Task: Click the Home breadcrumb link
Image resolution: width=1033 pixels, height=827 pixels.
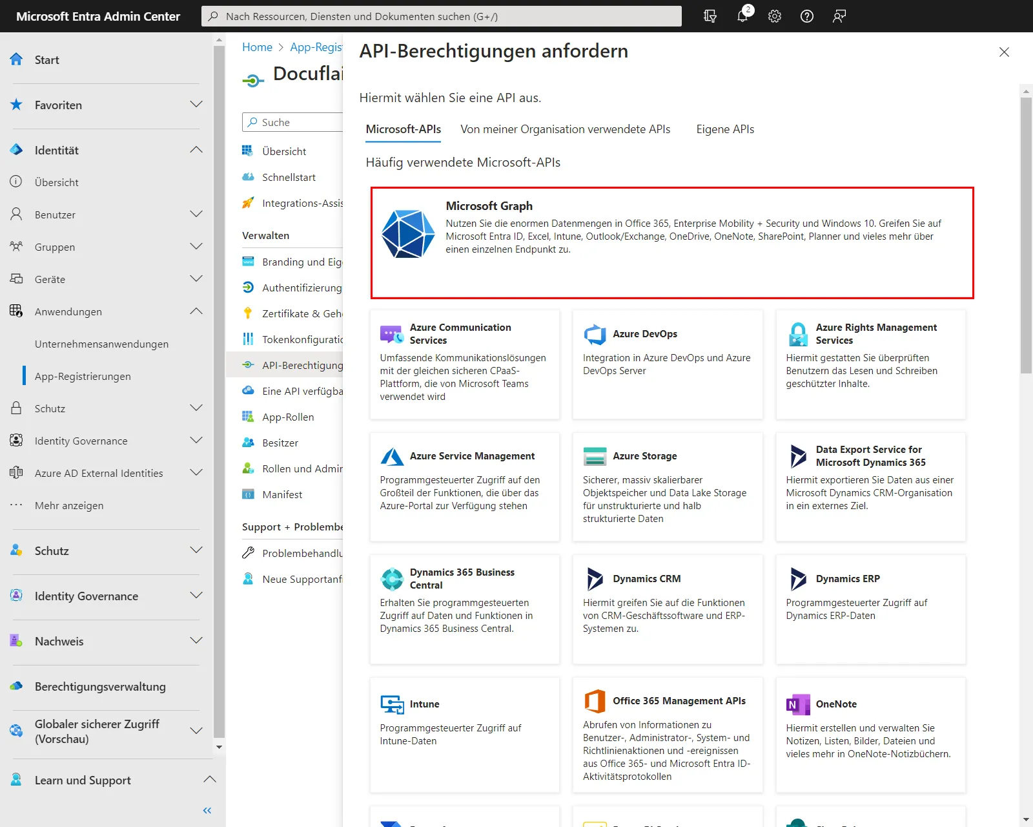Action: 257,47
